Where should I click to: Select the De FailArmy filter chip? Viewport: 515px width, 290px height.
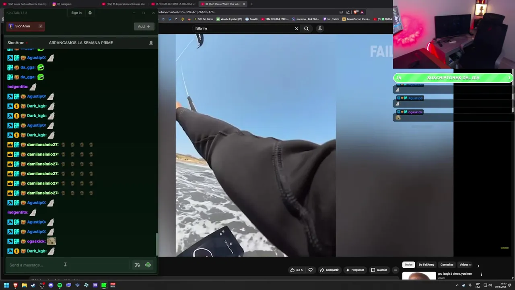(426, 265)
